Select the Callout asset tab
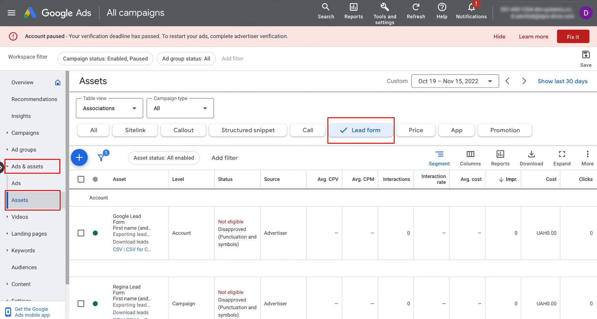Viewport: 597px width, 319px height. coord(183,130)
